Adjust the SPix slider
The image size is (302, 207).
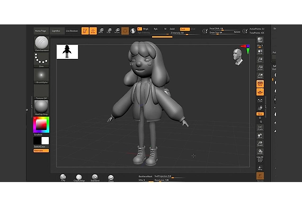[260, 46]
